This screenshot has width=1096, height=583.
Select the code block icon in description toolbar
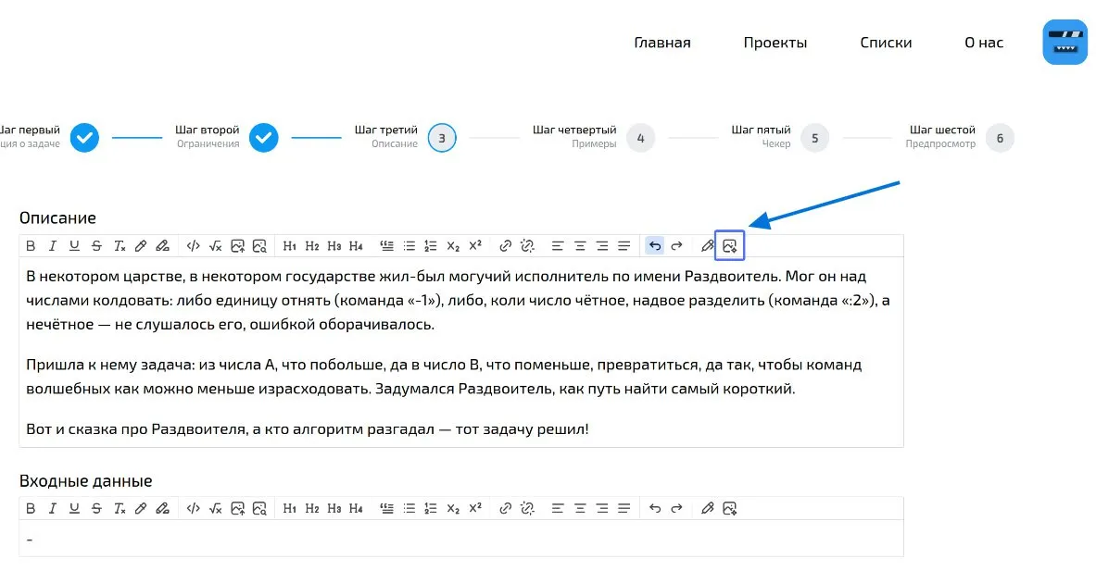click(193, 245)
